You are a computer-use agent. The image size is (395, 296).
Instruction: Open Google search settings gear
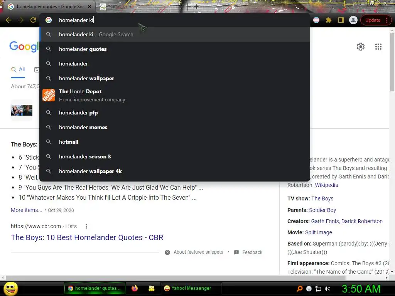(x=361, y=47)
